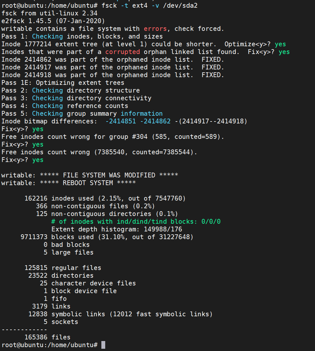
Task: Click the cyan word "information" in Pass 5
Action: click(x=142, y=113)
